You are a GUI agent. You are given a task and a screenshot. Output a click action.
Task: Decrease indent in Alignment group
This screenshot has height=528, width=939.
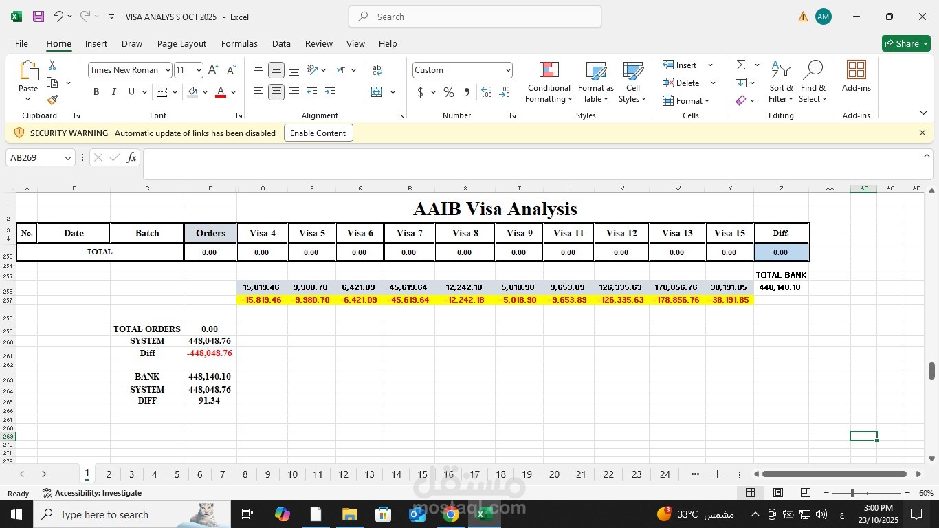pyautogui.click(x=312, y=92)
